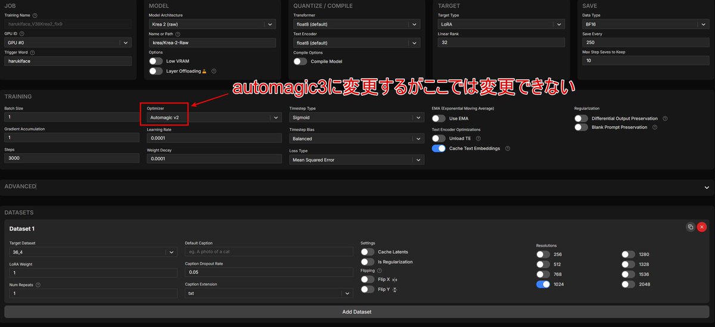Click the Learning Rate field
The height and width of the screenshot is (327, 715).
pos(214,138)
